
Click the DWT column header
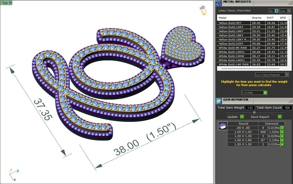[272, 18]
